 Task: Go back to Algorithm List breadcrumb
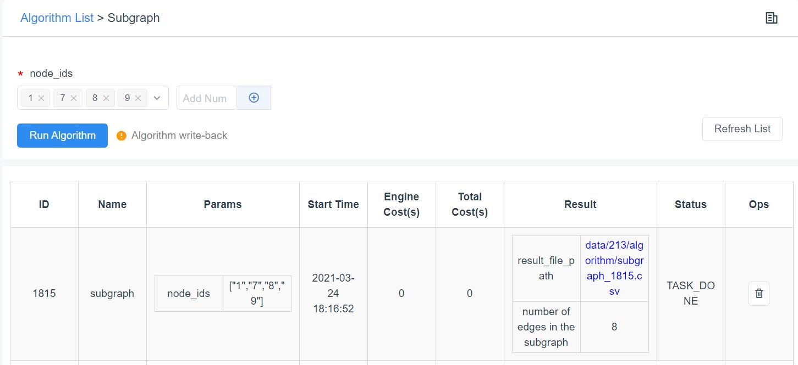pyautogui.click(x=57, y=18)
